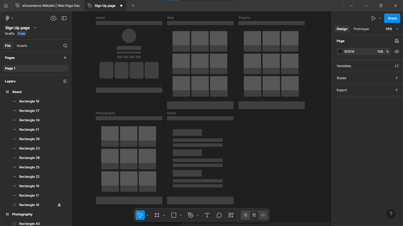The width and height of the screenshot is (403, 226).
Task: Open the Actions tool in toolbar
Action: [x=231, y=215]
